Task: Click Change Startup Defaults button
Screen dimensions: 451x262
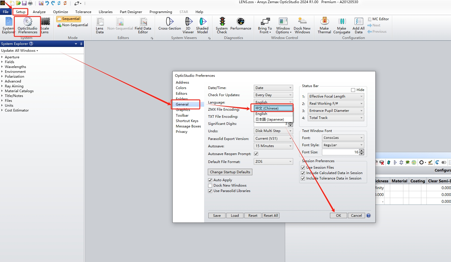Action: pyautogui.click(x=230, y=172)
